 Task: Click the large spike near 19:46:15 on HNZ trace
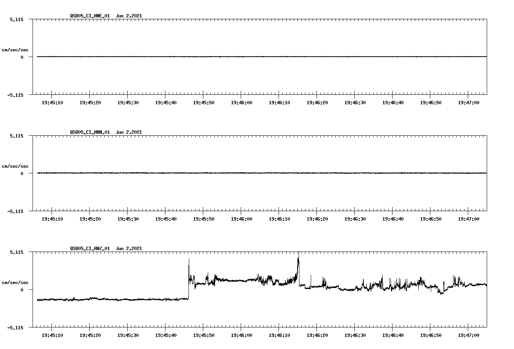[x=298, y=268]
